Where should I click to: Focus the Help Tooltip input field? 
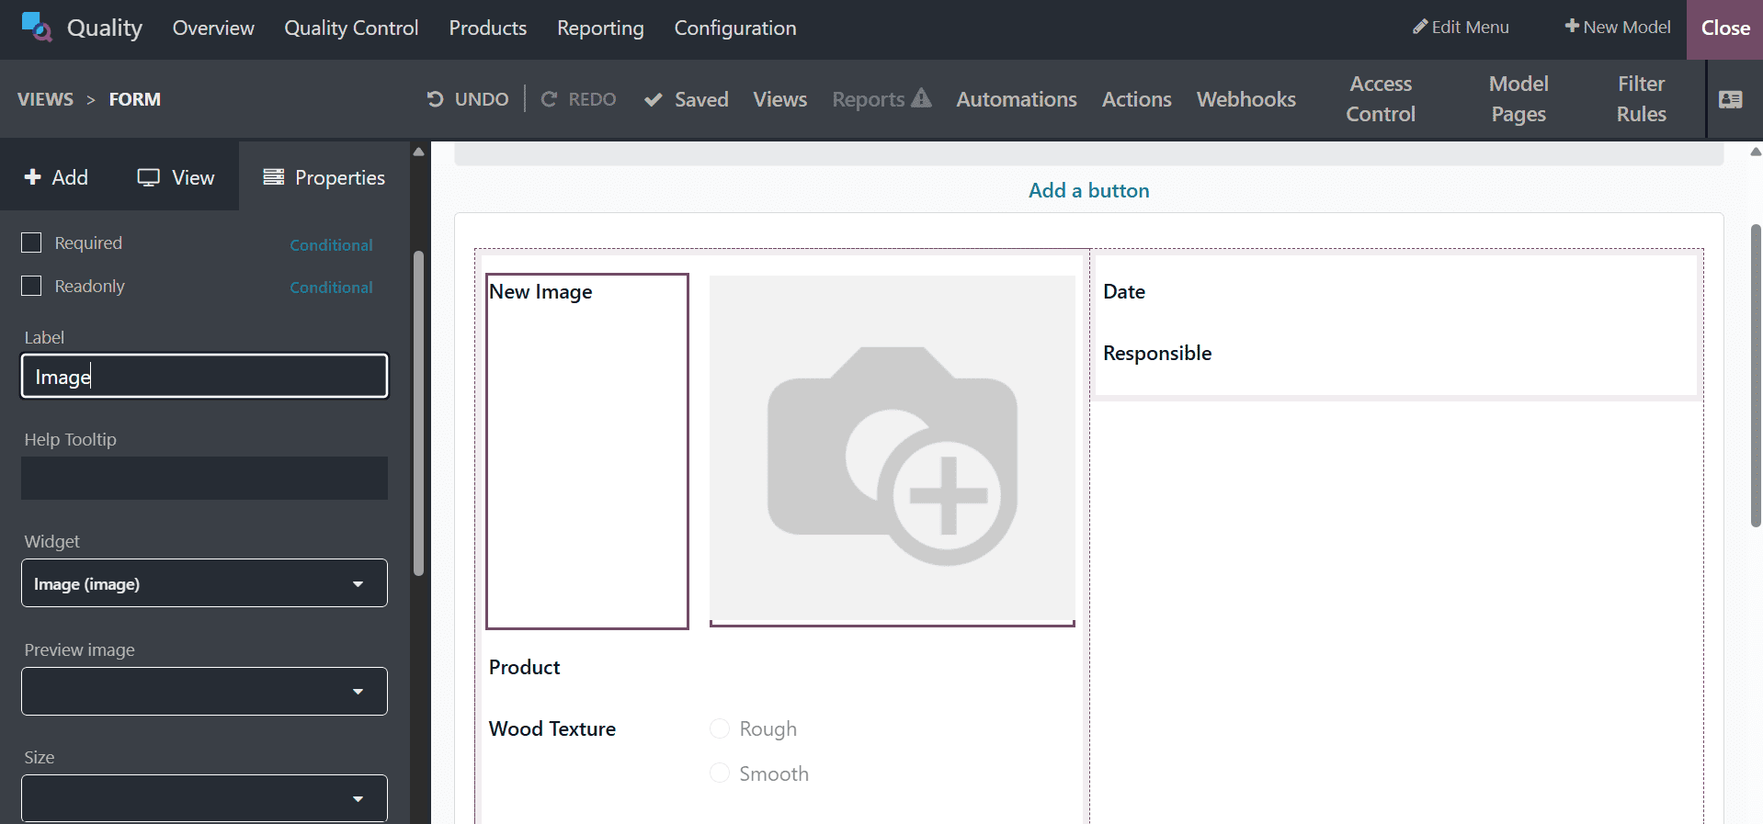coord(204,478)
